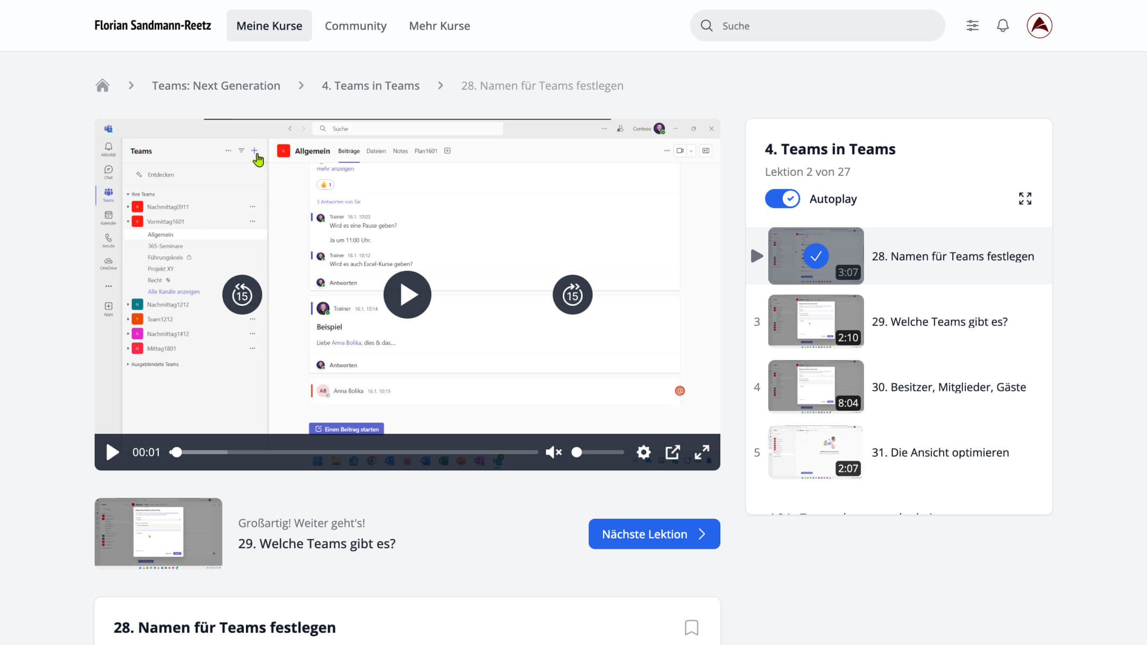Open video in pop-out window icon
Screen dimensions: 1147x645
(672, 452)
